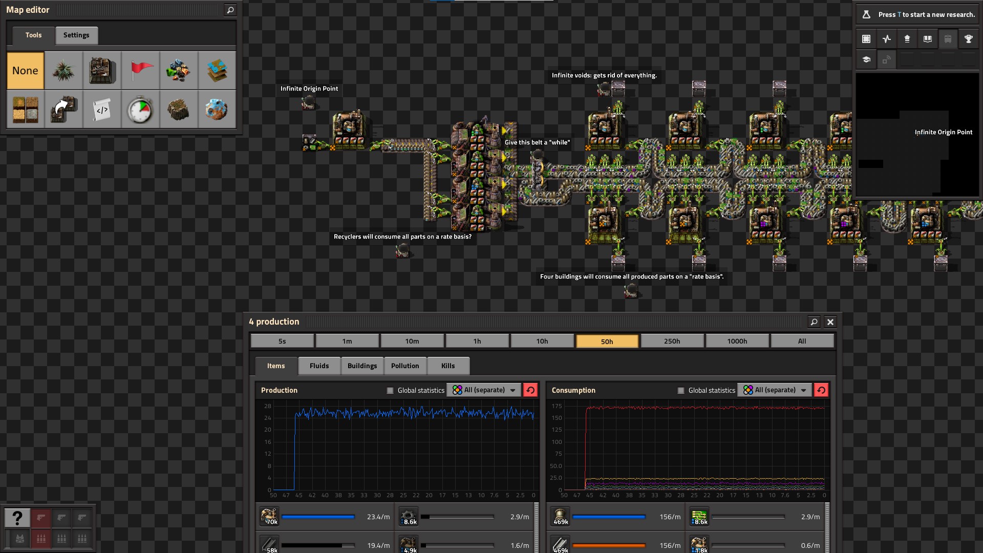Set timescale to 10m
The width and height of the screenshot is (983, 553).
[412, 341]
